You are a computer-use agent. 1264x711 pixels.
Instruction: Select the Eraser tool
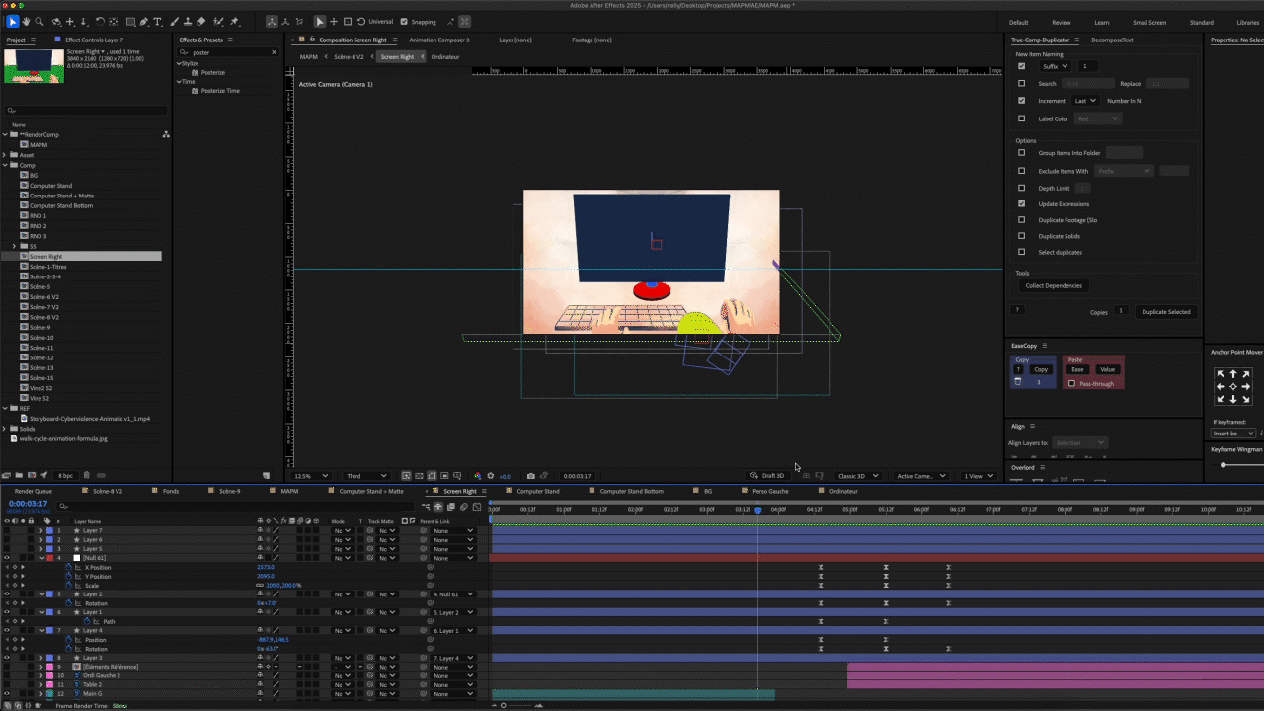pos(201,21)
